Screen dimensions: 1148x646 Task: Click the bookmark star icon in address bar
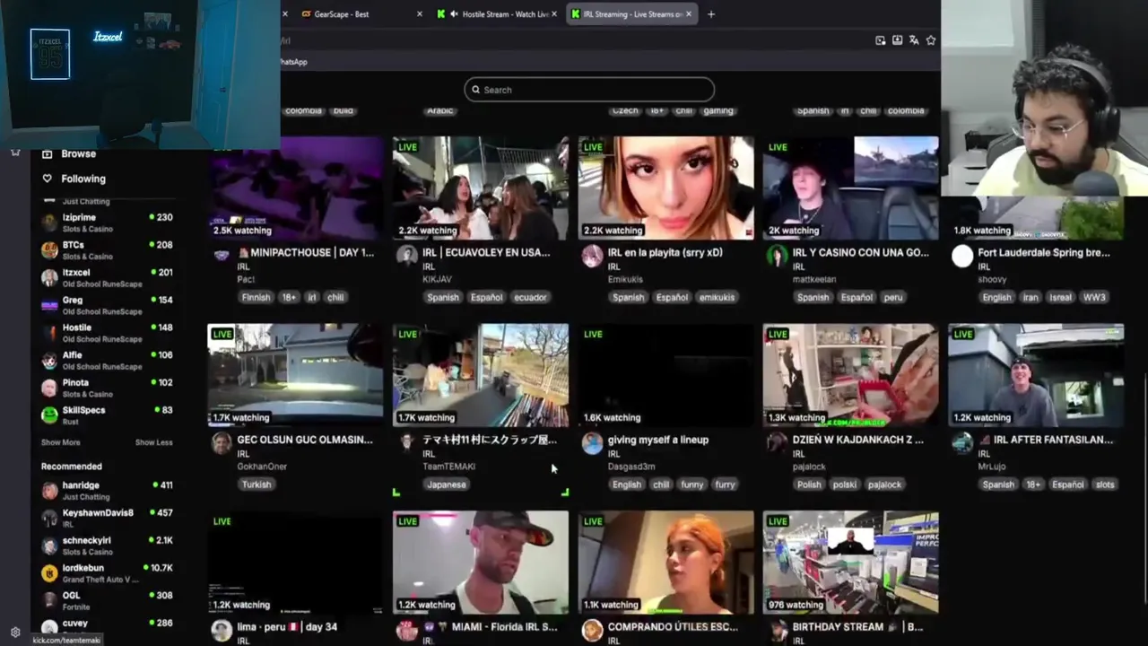(x=931, y=40)
